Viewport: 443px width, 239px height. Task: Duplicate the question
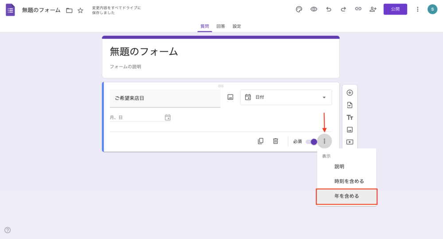[260, 141]
